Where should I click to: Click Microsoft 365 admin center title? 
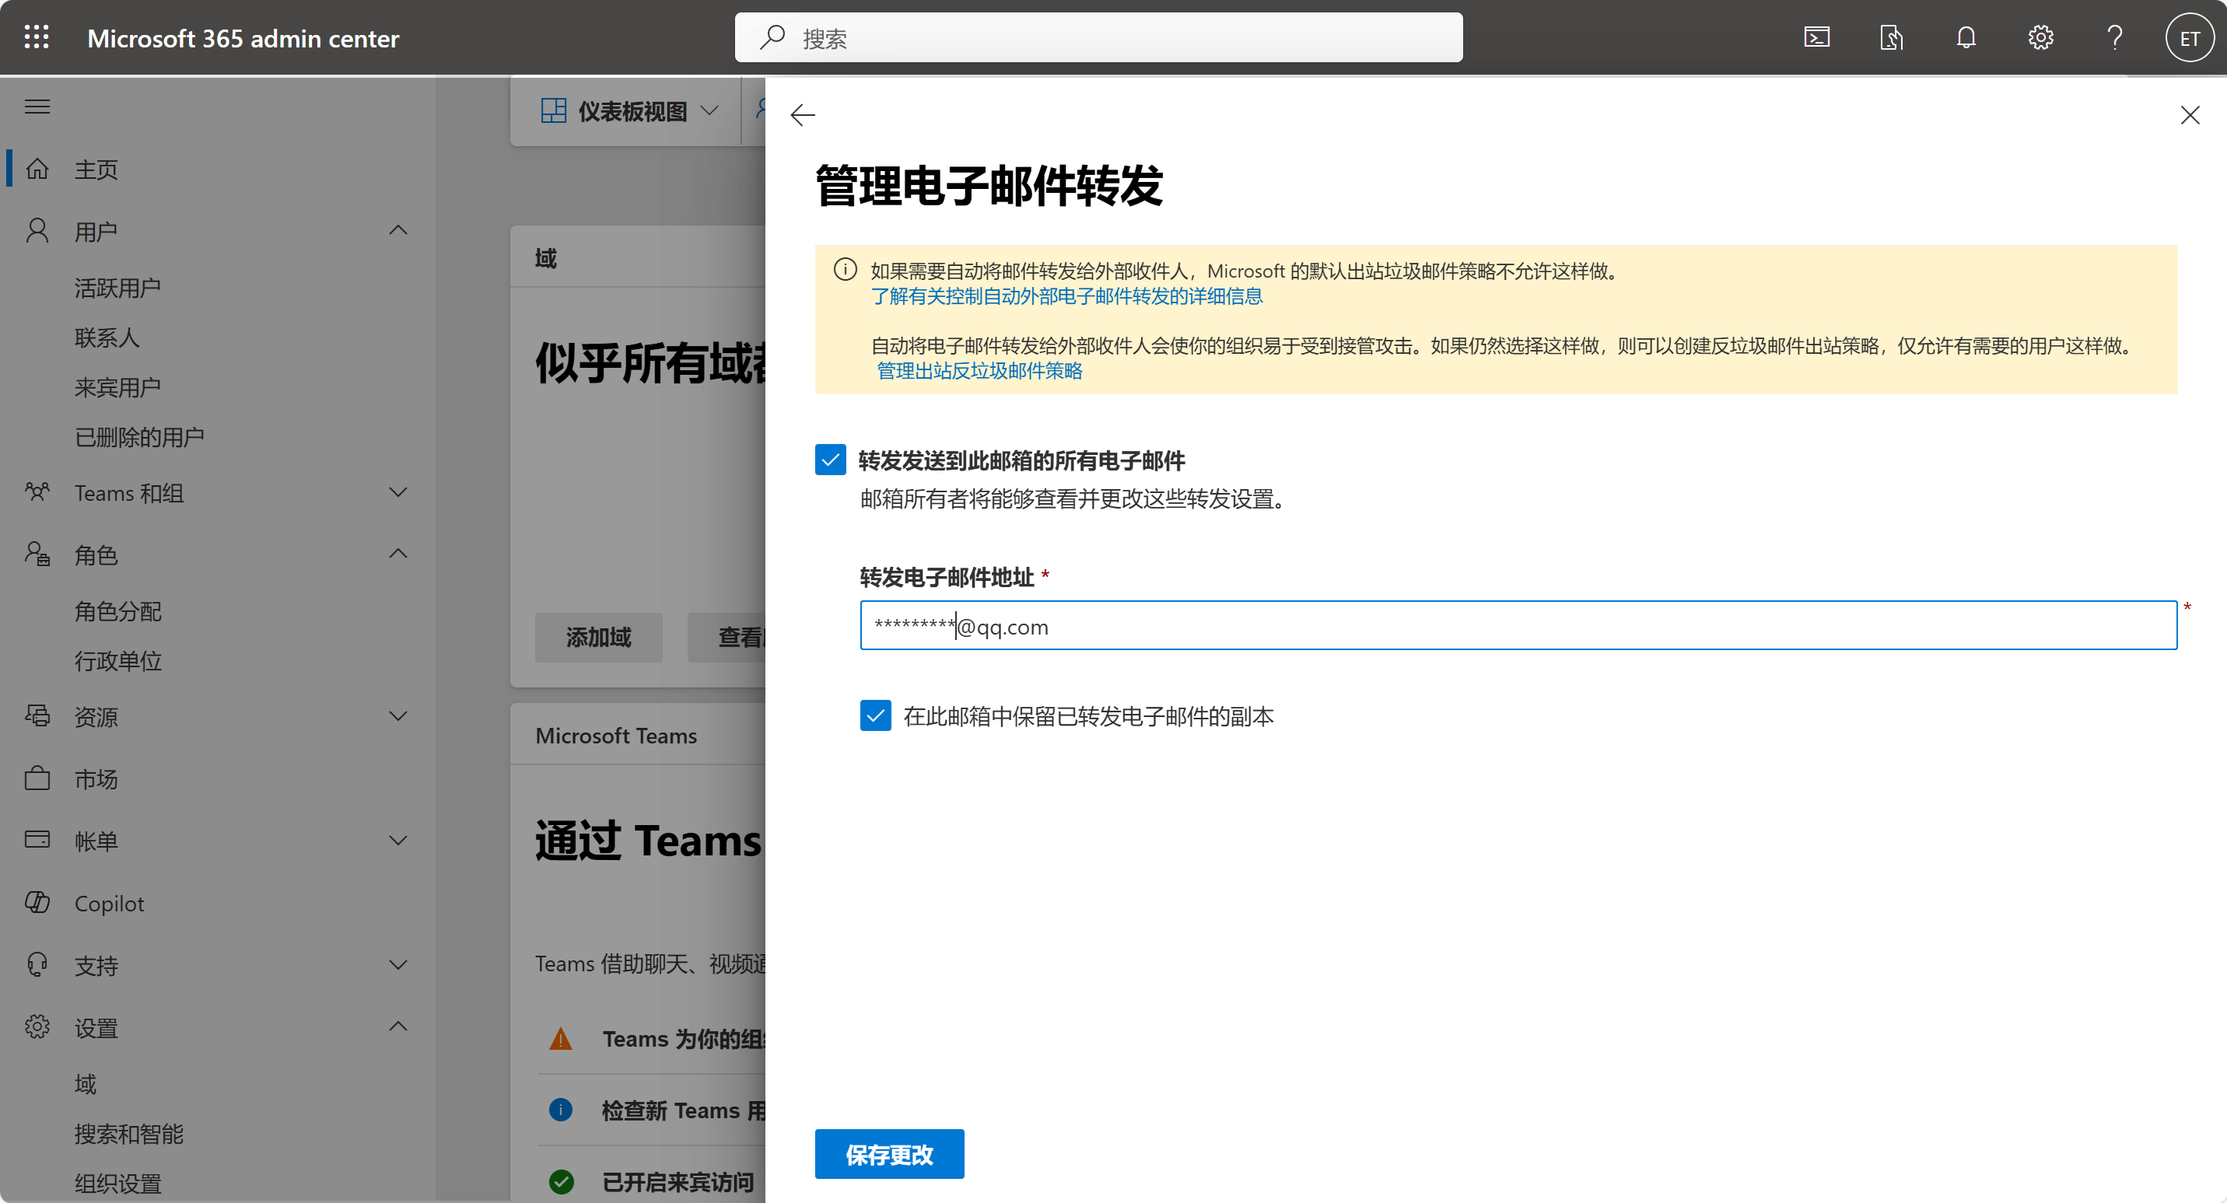pos(243,38)
